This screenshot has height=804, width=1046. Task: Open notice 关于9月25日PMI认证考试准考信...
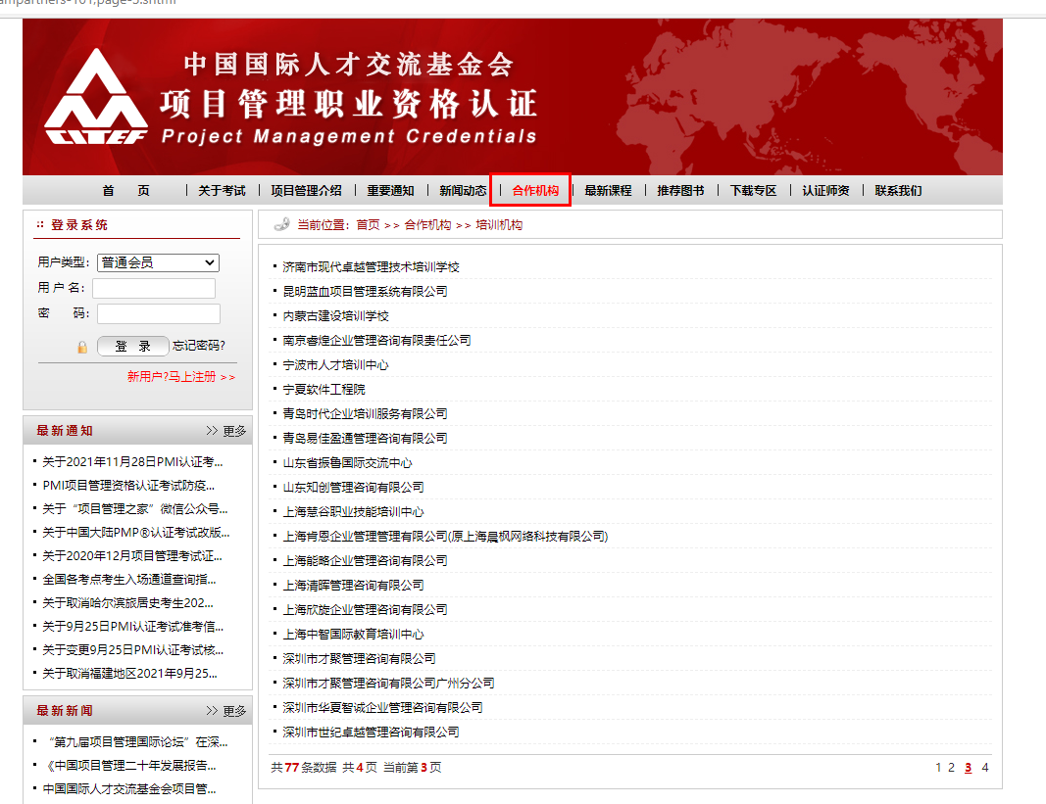(132, 626)
